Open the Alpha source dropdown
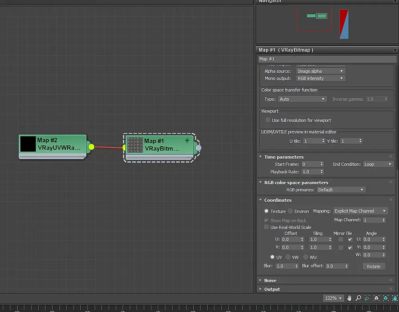The image size is (399, 312). pyautogui.click(x=321, y=71)
